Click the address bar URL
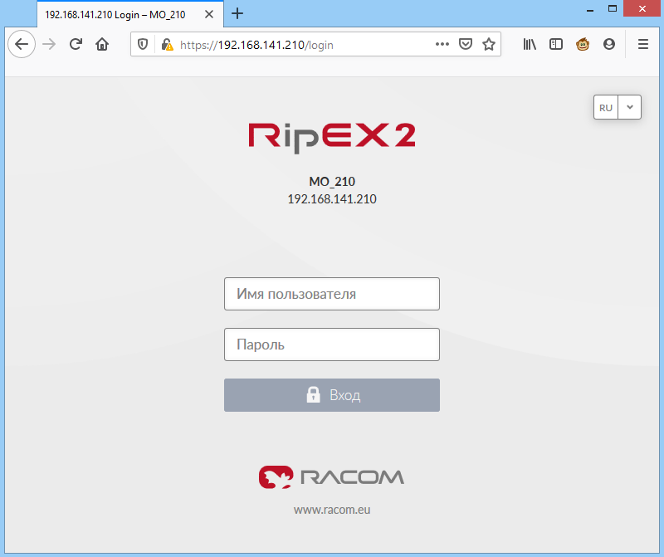The image size is (664, 557). point(256,45)
